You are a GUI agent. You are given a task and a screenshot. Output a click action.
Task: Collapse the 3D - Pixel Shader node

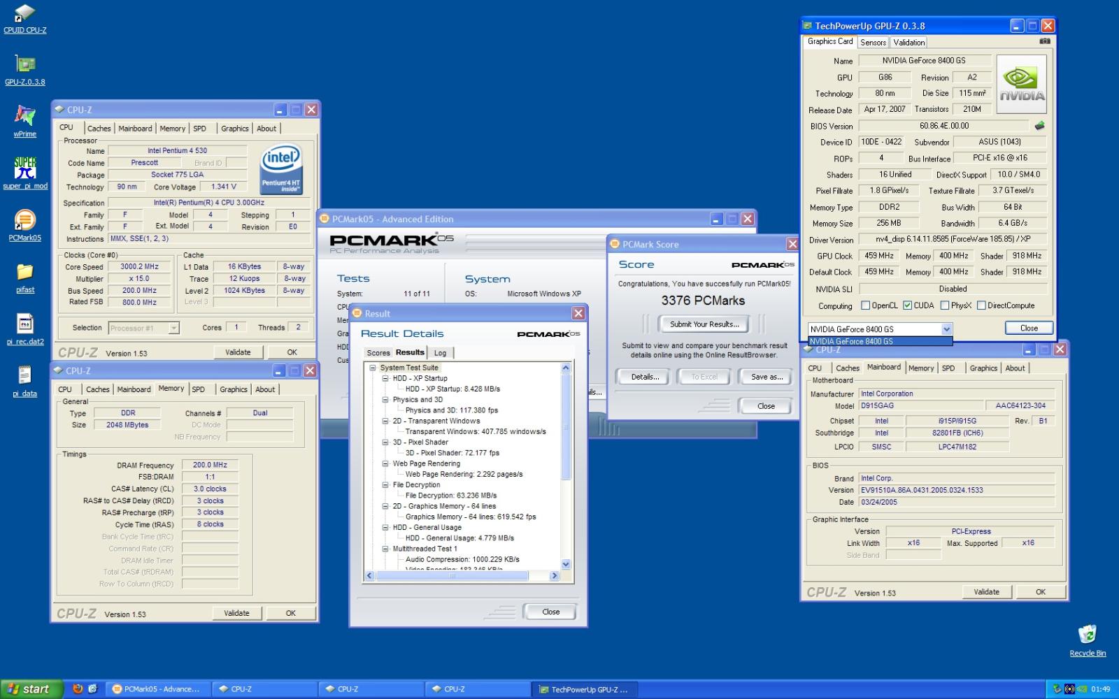(385, 442)
